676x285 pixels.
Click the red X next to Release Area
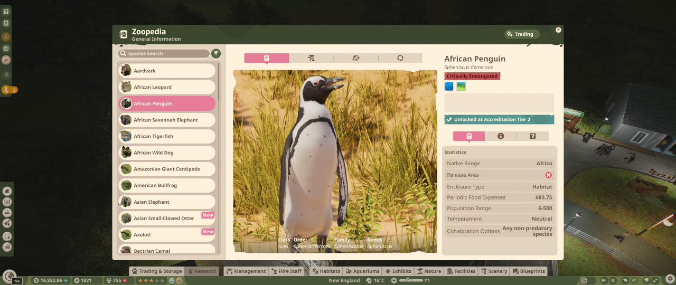point(549,175)
